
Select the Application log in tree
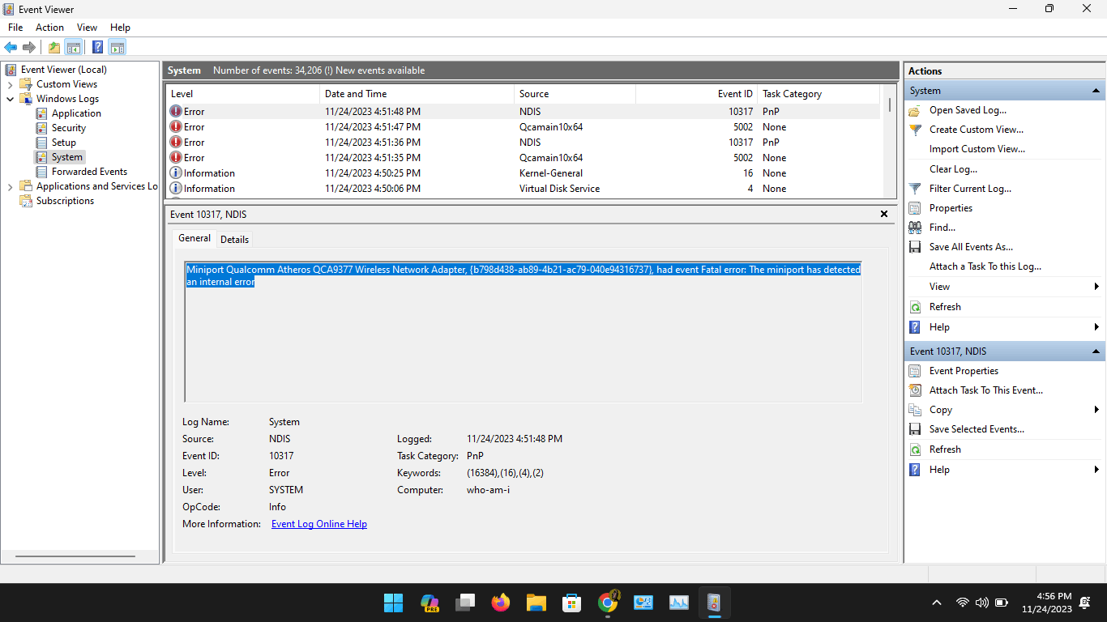(76, 113)
